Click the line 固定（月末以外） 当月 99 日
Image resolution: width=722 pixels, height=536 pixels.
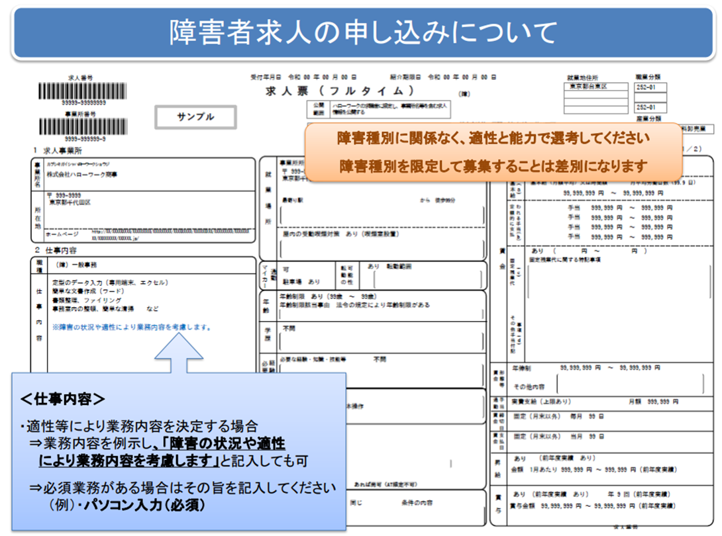pos(558,436)
